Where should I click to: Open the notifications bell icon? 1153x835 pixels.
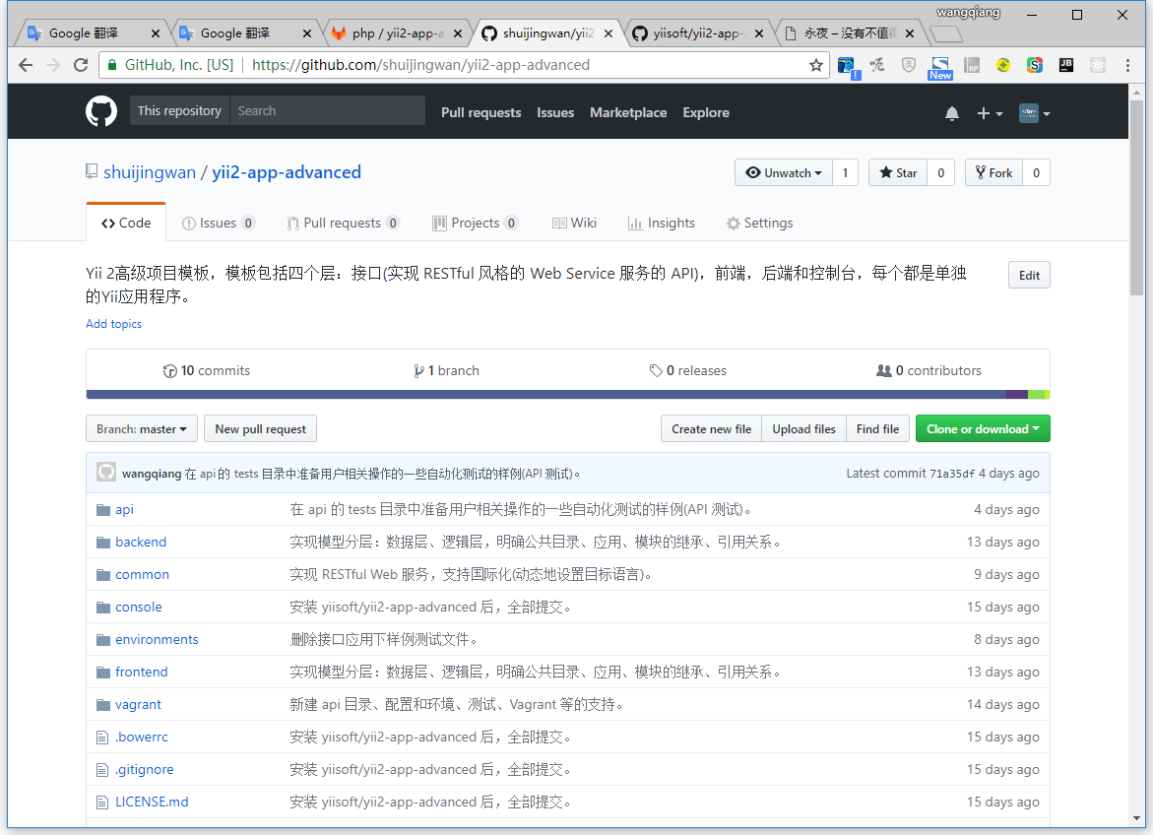coord(951,113)
